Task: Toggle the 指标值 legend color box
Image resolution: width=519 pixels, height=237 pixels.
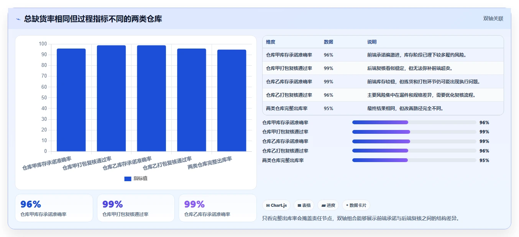Action: pos(128,179)
